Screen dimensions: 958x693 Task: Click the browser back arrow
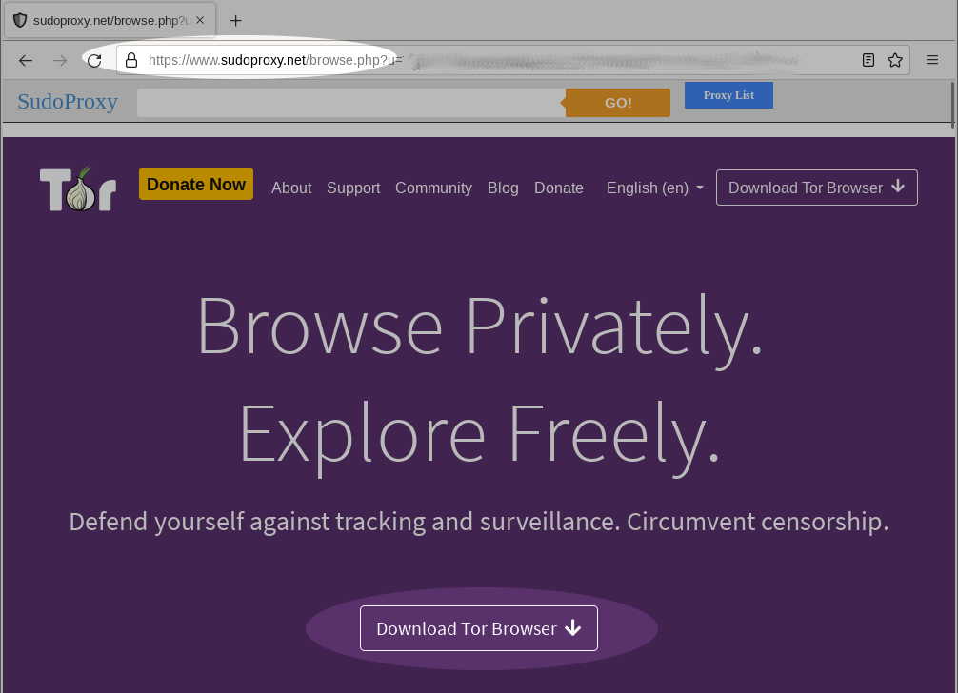click(x=26, y=60)
